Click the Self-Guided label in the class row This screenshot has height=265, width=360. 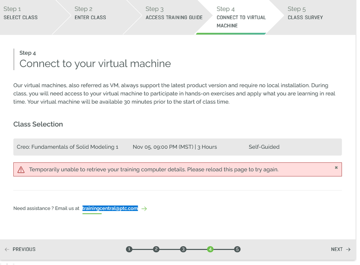click(264, 147)
